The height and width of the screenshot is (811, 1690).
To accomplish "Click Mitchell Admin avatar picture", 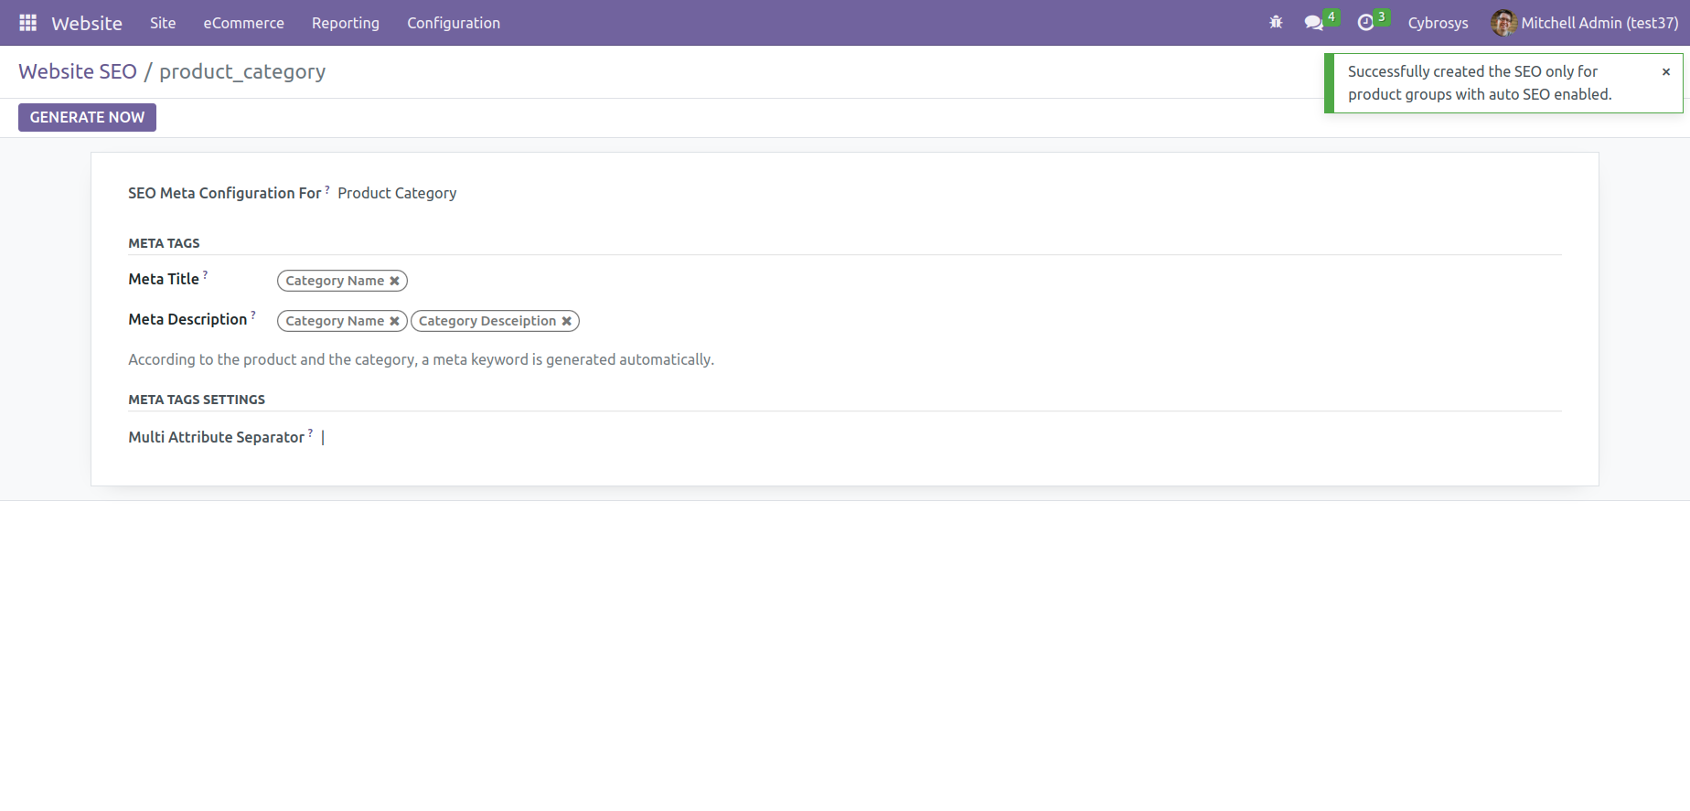I will point(1503,23).
